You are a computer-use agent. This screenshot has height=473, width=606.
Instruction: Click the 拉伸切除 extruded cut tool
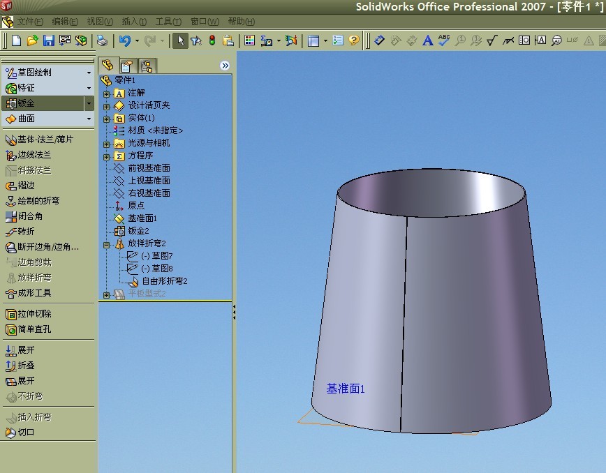[28, 314]
